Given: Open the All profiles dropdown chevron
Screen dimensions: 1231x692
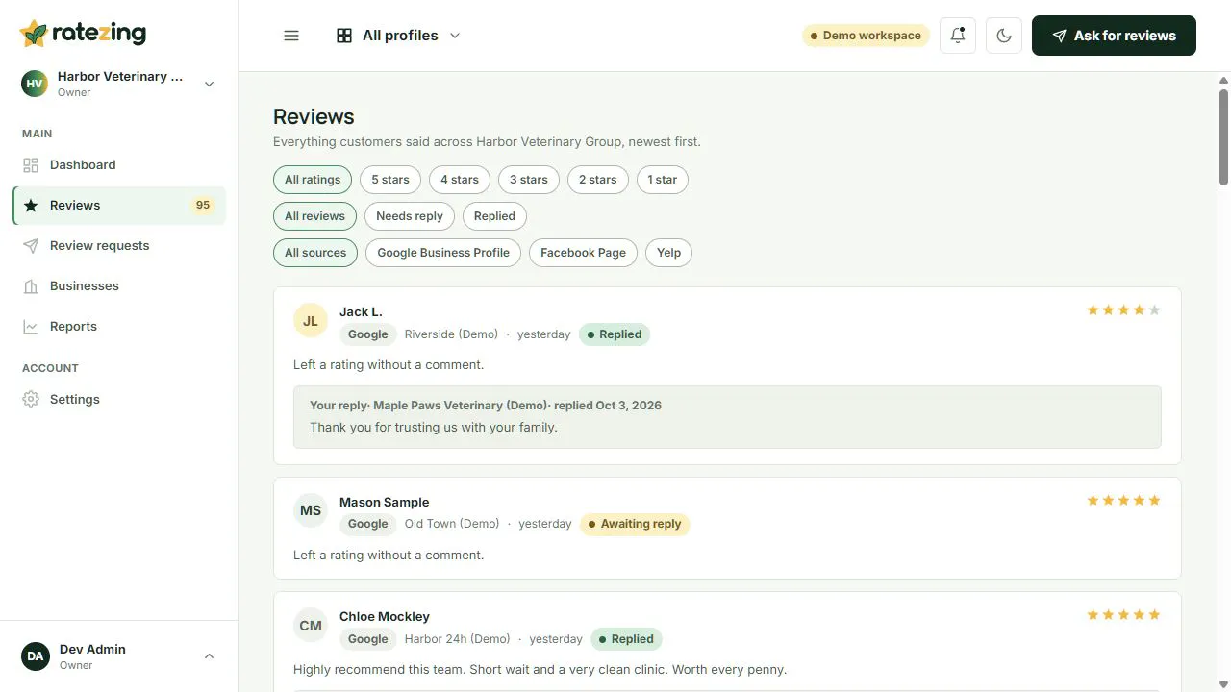Looking at the screenshot, I should tap(455, 36).
